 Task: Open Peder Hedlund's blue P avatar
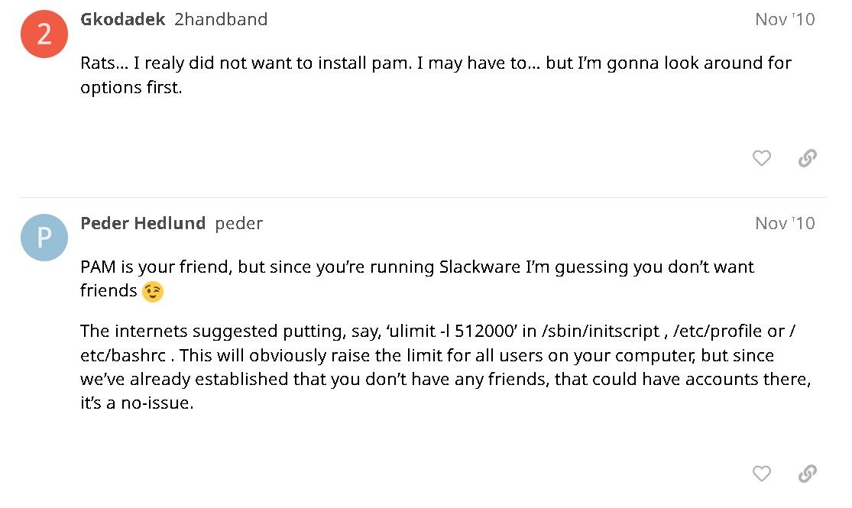pyautogui.click(x=44, y=238)
